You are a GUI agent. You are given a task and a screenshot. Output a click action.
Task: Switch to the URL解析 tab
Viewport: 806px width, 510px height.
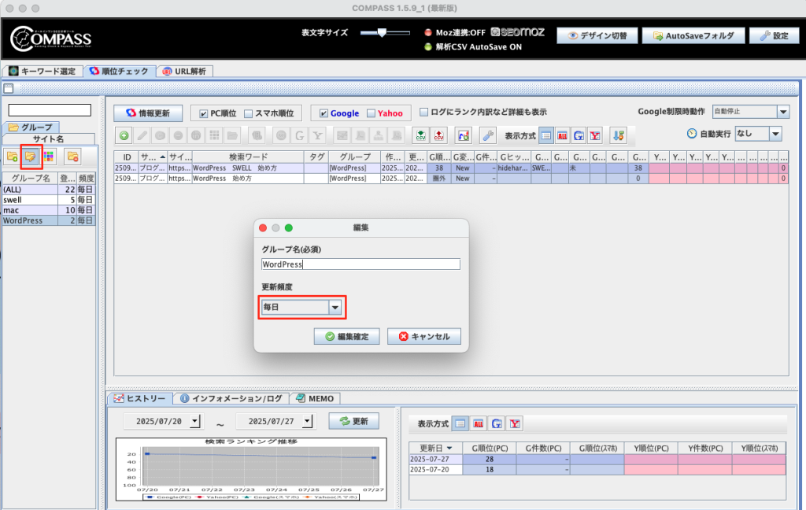pos(184,71)
